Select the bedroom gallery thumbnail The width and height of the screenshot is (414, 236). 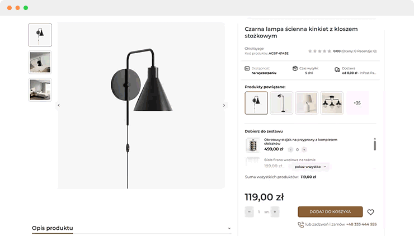click(40, 89)
